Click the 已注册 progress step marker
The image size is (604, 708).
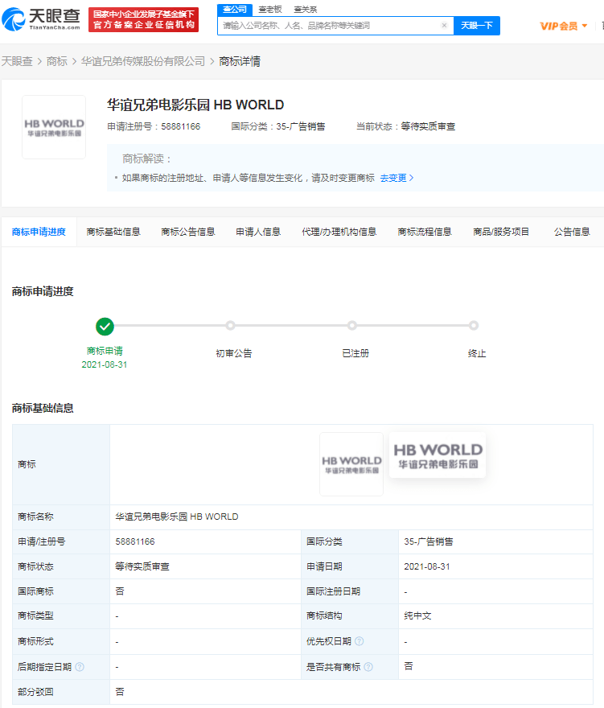[x=352, y=326]
